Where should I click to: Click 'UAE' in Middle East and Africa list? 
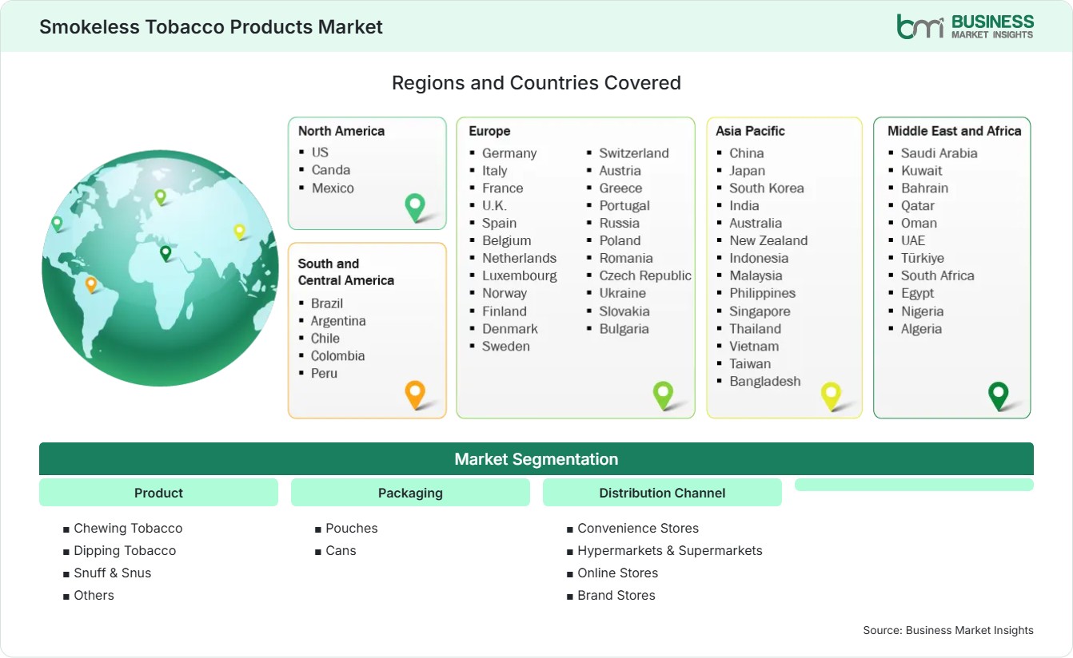[x=913, y=240]
